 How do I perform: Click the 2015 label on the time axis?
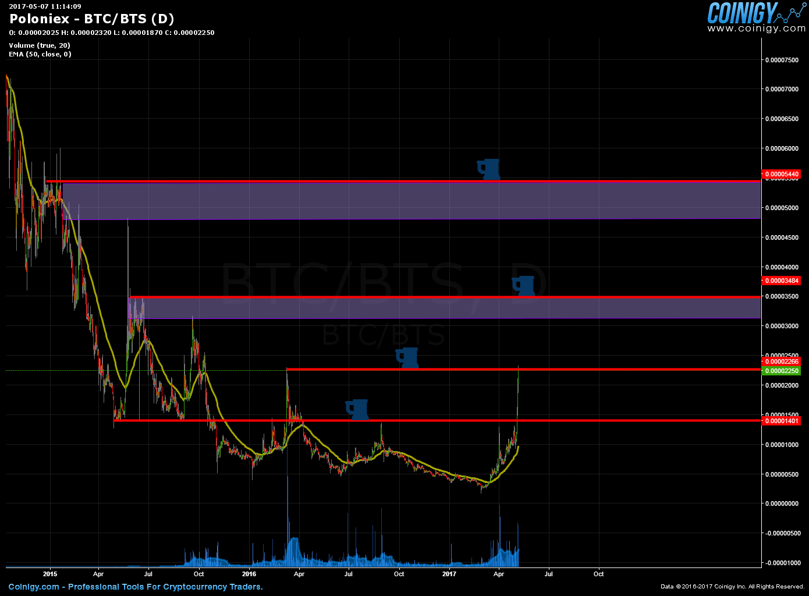(x=50, y=574)
